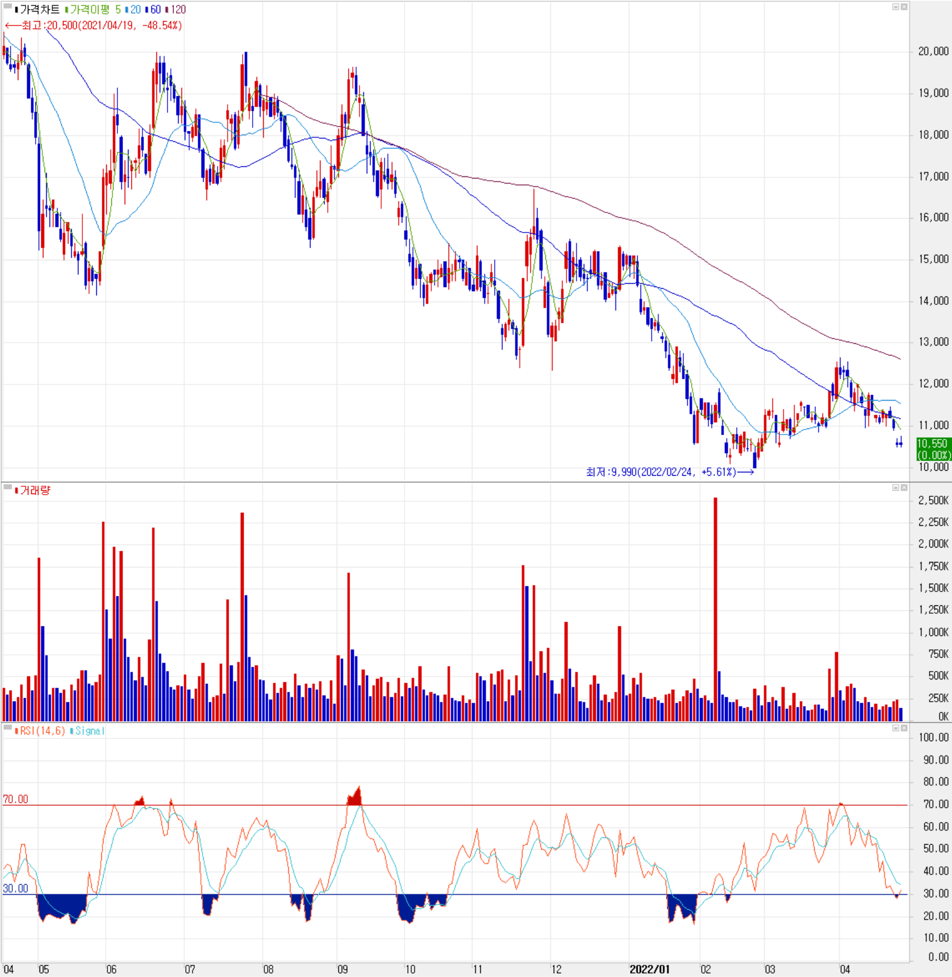
Task: Close the price chart panel
Action: pyautogui.click(x=904, y=7)
